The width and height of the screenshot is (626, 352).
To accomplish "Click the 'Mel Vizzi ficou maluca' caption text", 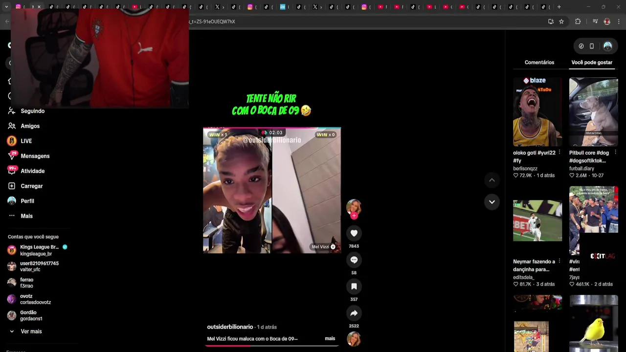I will click(252, 338).
